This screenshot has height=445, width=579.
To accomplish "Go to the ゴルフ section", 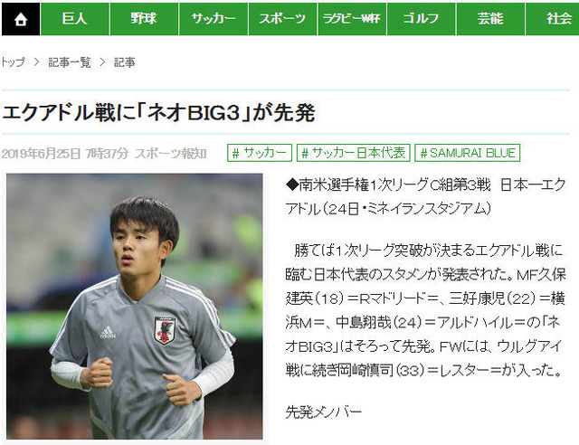I will point(422,19).
